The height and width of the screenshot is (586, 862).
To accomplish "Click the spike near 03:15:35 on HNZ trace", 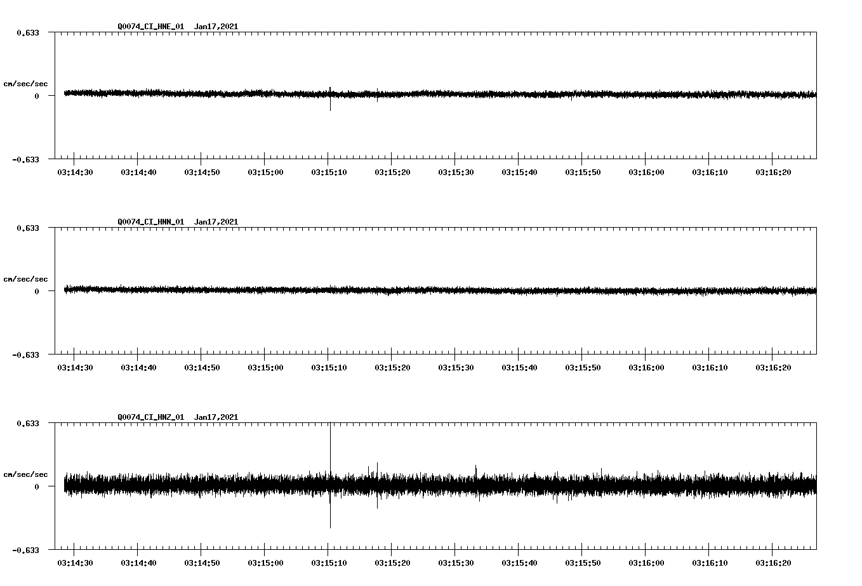I will (475, 469).
